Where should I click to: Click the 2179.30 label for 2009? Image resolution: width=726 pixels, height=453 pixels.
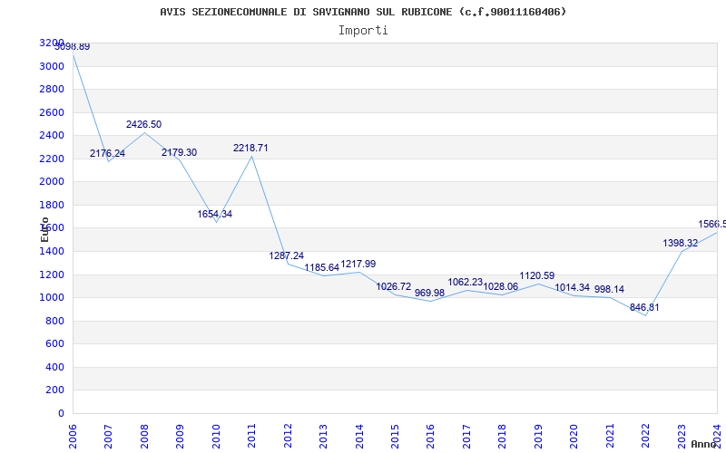[179, 152]
